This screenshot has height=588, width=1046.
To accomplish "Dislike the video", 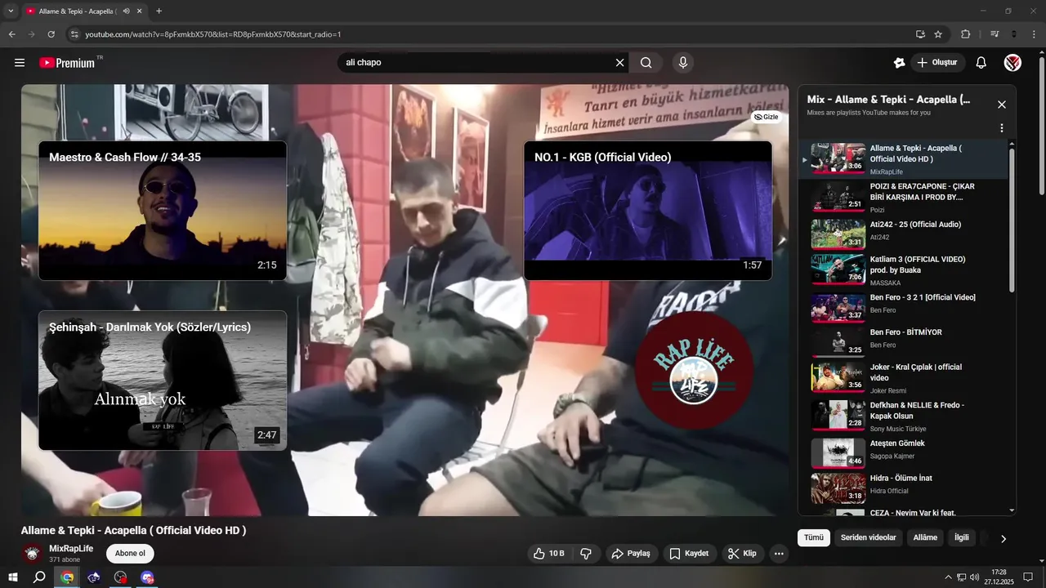I will (586, 553).
